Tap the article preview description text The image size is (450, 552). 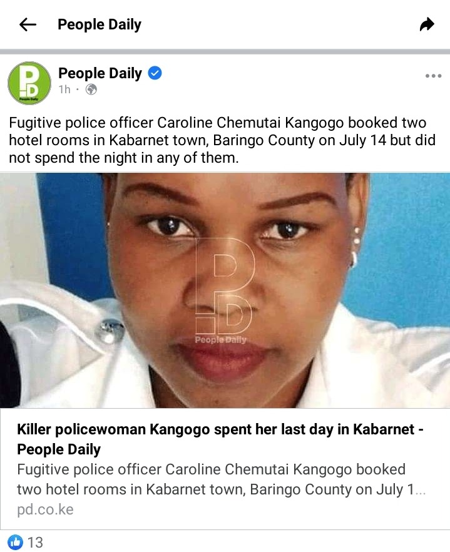coord(221,479)
